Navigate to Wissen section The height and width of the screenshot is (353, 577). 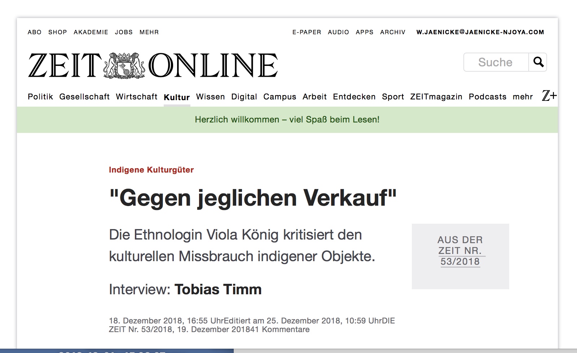tap(211, 97)
